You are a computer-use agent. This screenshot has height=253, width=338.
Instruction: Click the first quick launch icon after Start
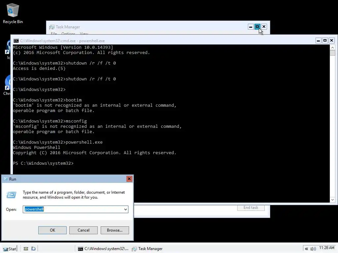tap(26, 249)
